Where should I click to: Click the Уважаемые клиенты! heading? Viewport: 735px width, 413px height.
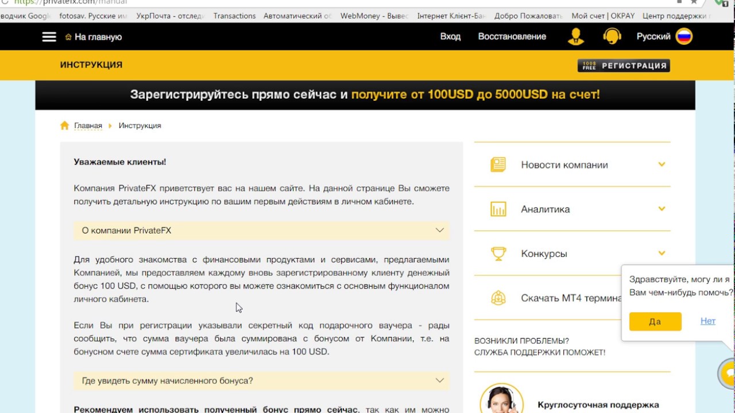tap(120, 162)
